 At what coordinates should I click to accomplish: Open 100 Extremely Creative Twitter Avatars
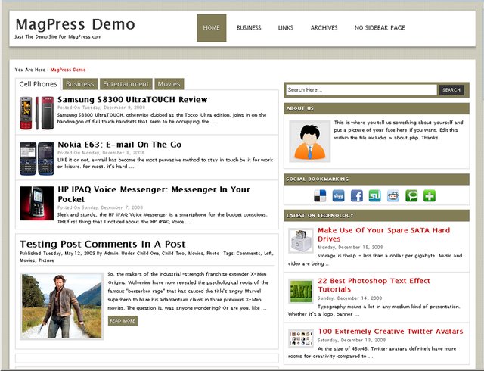[x=390, y=332]
